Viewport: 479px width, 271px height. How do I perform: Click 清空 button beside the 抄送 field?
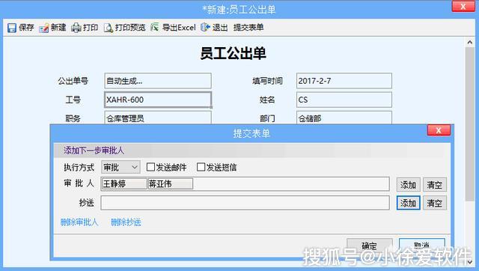point(435,203)
